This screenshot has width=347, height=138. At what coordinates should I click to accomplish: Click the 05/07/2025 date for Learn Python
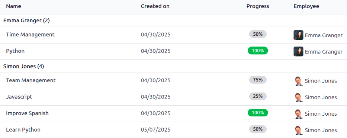(x=156, y=130)
